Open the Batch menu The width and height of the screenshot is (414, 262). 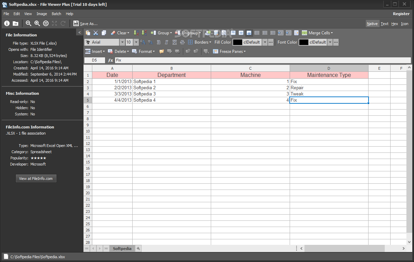pyautogui.click(x=56, y=14)
